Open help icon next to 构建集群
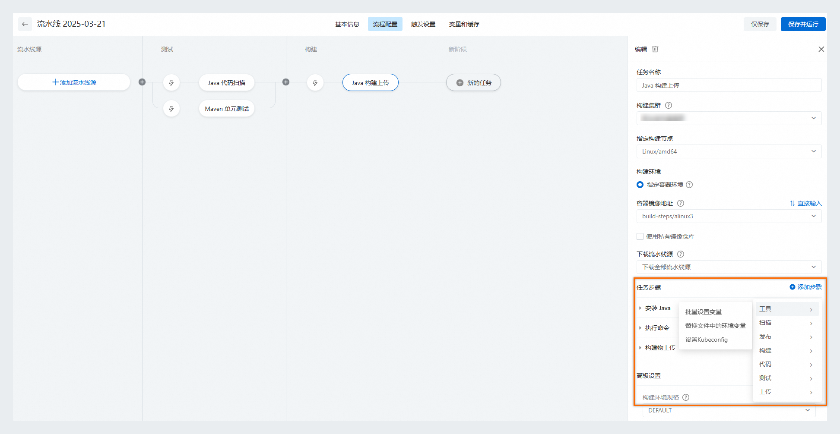The image size is (840, 434). pos(669,105)
